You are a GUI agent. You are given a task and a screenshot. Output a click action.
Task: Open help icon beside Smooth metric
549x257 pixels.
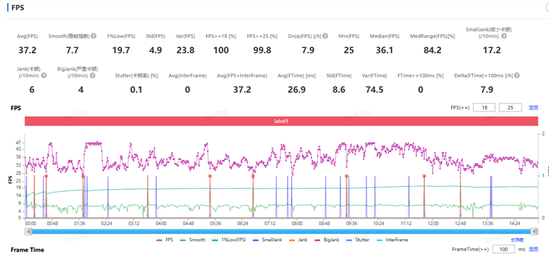93,36
